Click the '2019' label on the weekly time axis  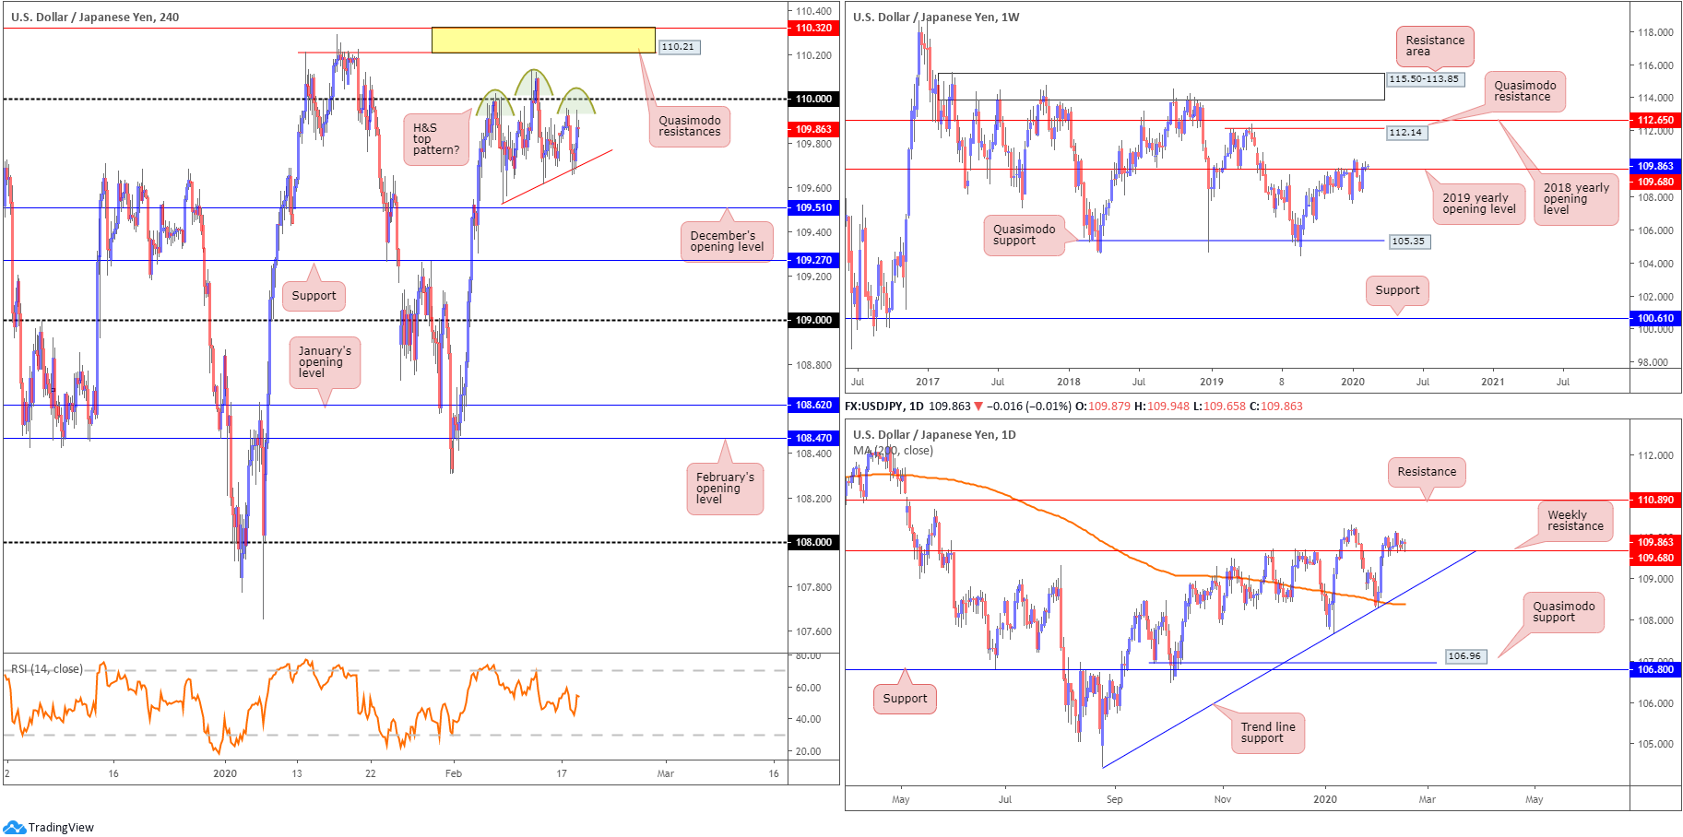click(1212, 382)
